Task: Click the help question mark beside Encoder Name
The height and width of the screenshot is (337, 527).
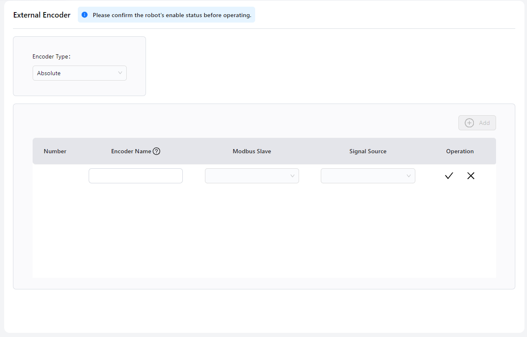Action: pyautogui.click(x=156, y=151)
